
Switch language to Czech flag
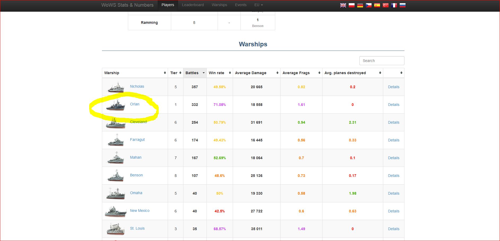369,5
